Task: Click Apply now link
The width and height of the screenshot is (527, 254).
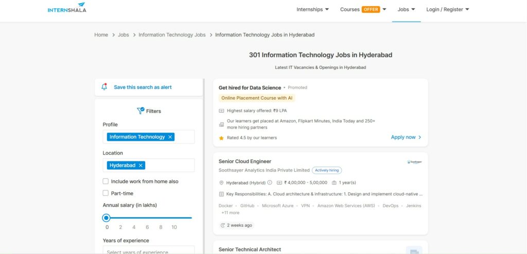Action: tap(406, 137)
